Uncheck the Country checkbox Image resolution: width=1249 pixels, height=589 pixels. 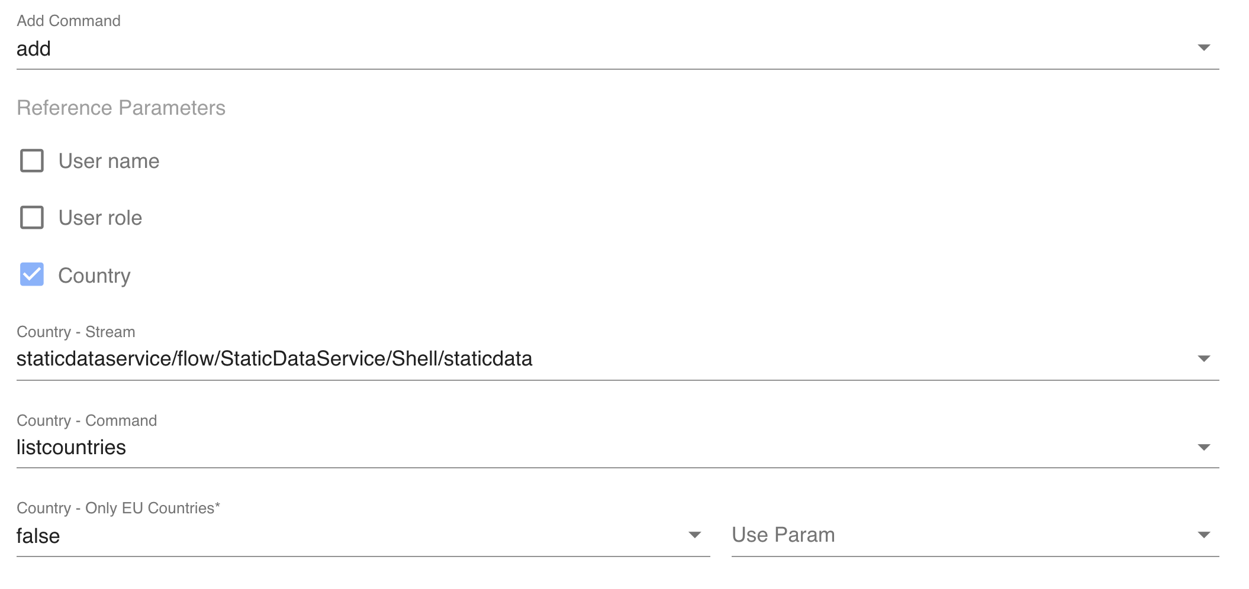click(32, 274)
